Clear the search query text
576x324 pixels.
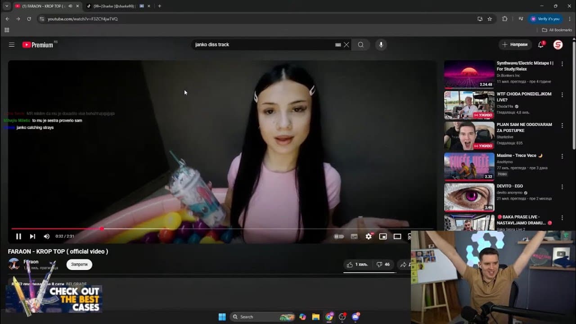(x=346, y=45)
